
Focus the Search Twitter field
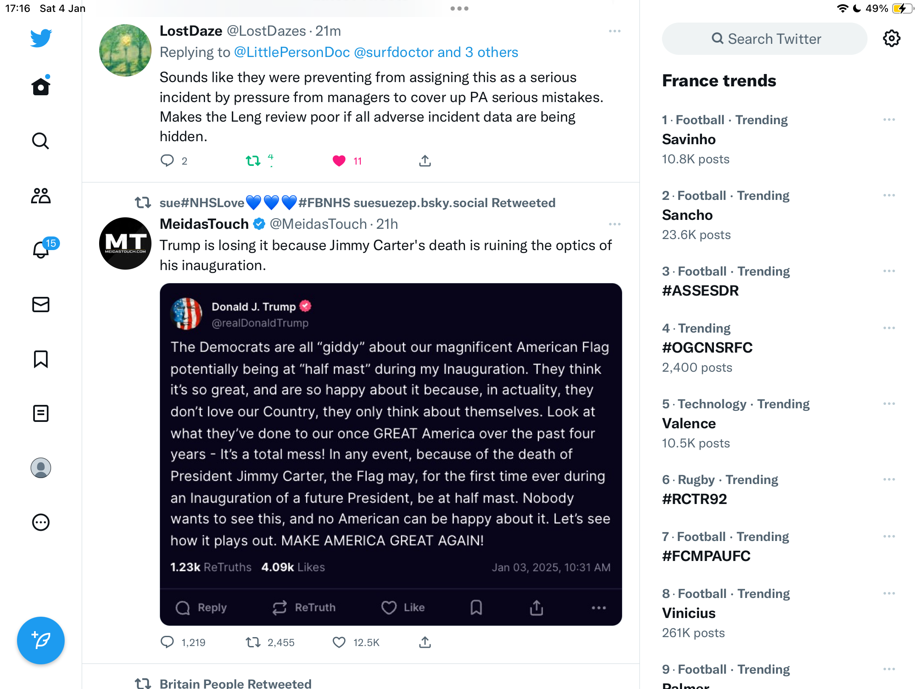pos(765,39)
